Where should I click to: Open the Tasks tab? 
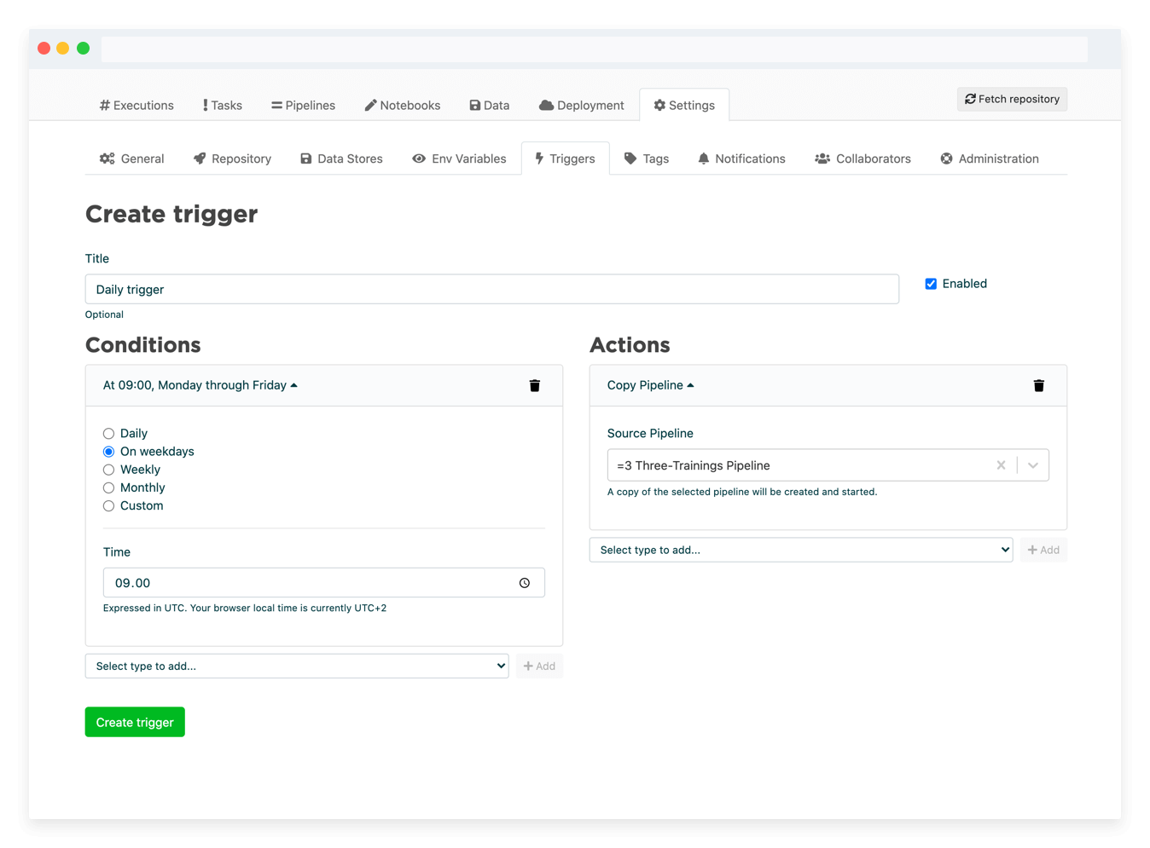(223, 106)
